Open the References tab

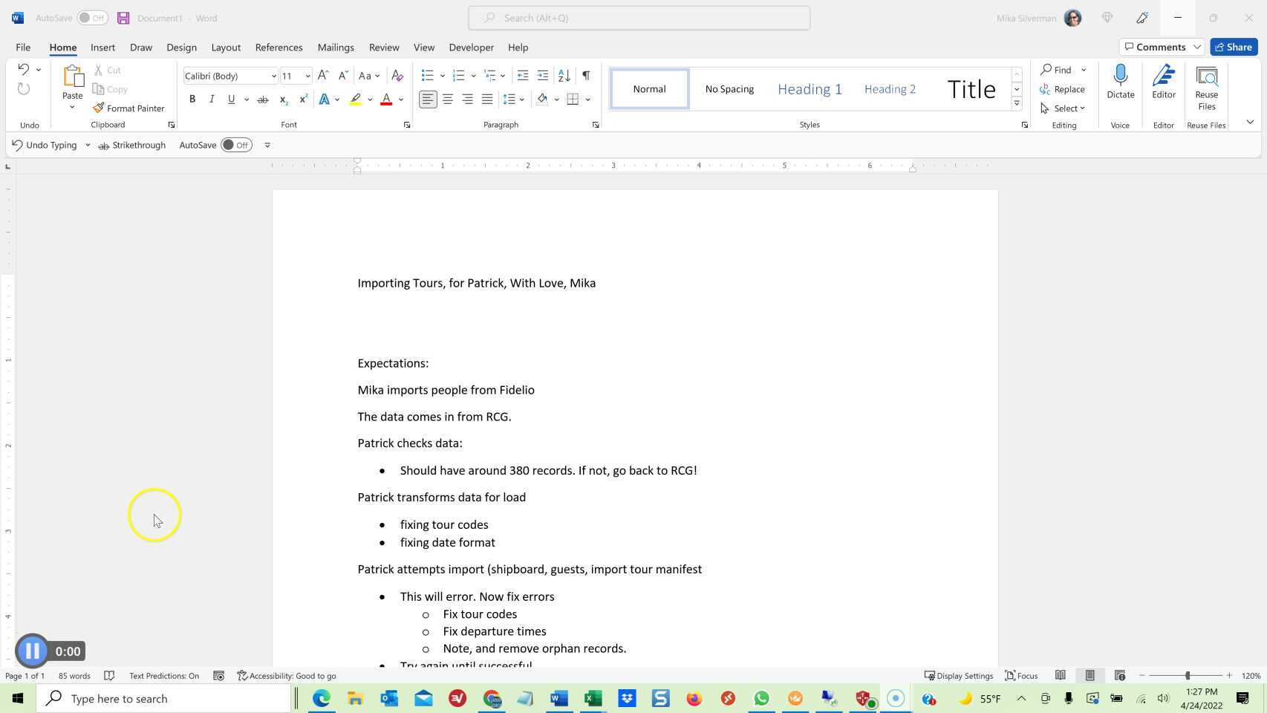pyautogui.click(x=279, y=48)
